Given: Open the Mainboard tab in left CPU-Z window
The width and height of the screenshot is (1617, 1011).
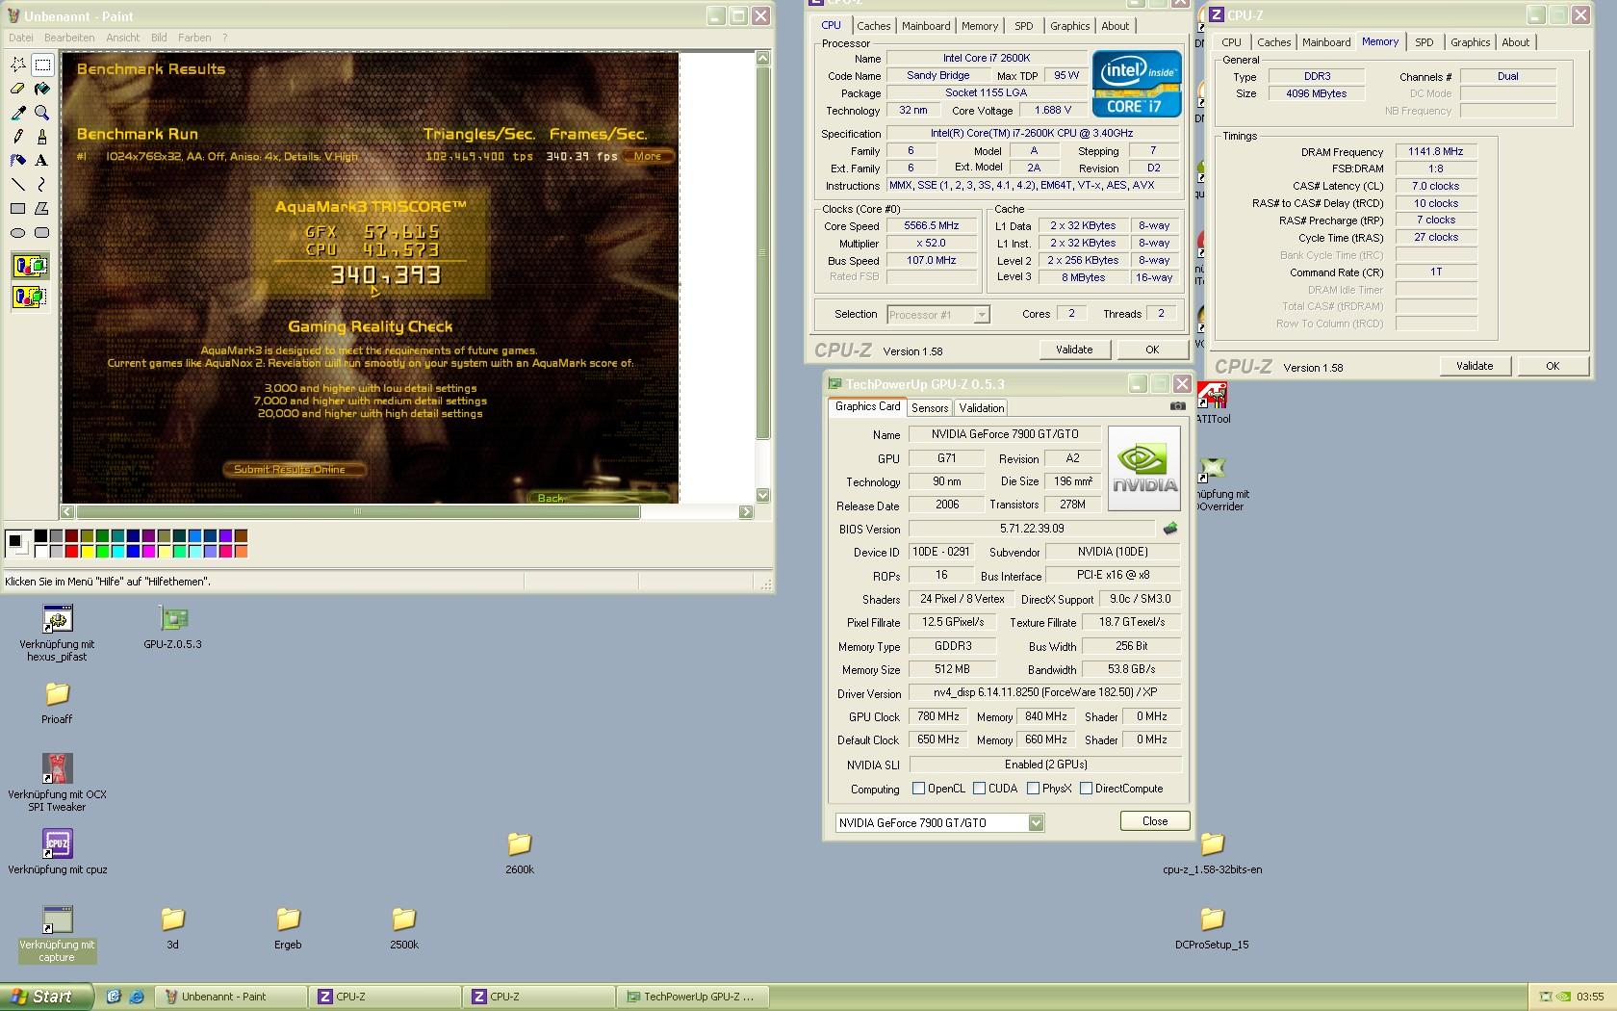Looking at the screenshot, I should pos(926,26).
